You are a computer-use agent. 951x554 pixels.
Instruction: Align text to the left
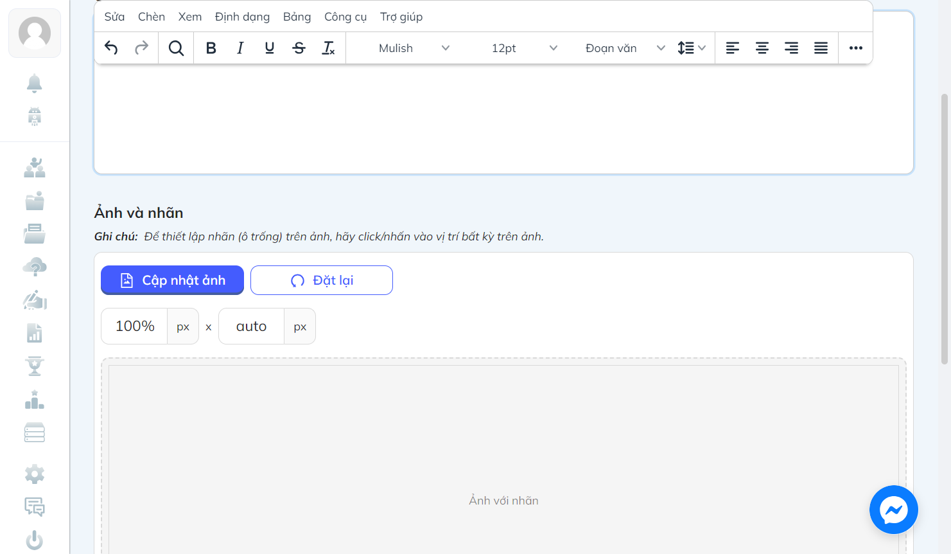(x=733, y=48)
